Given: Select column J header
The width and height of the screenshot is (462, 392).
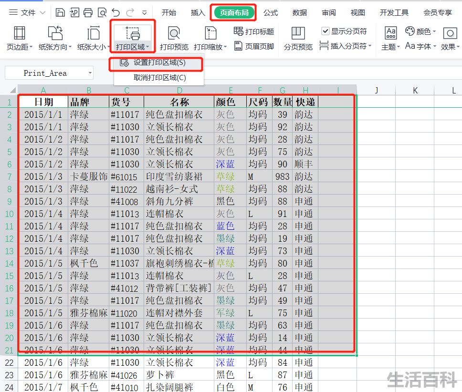Looking at the screenshot, I should pos(376,90).
